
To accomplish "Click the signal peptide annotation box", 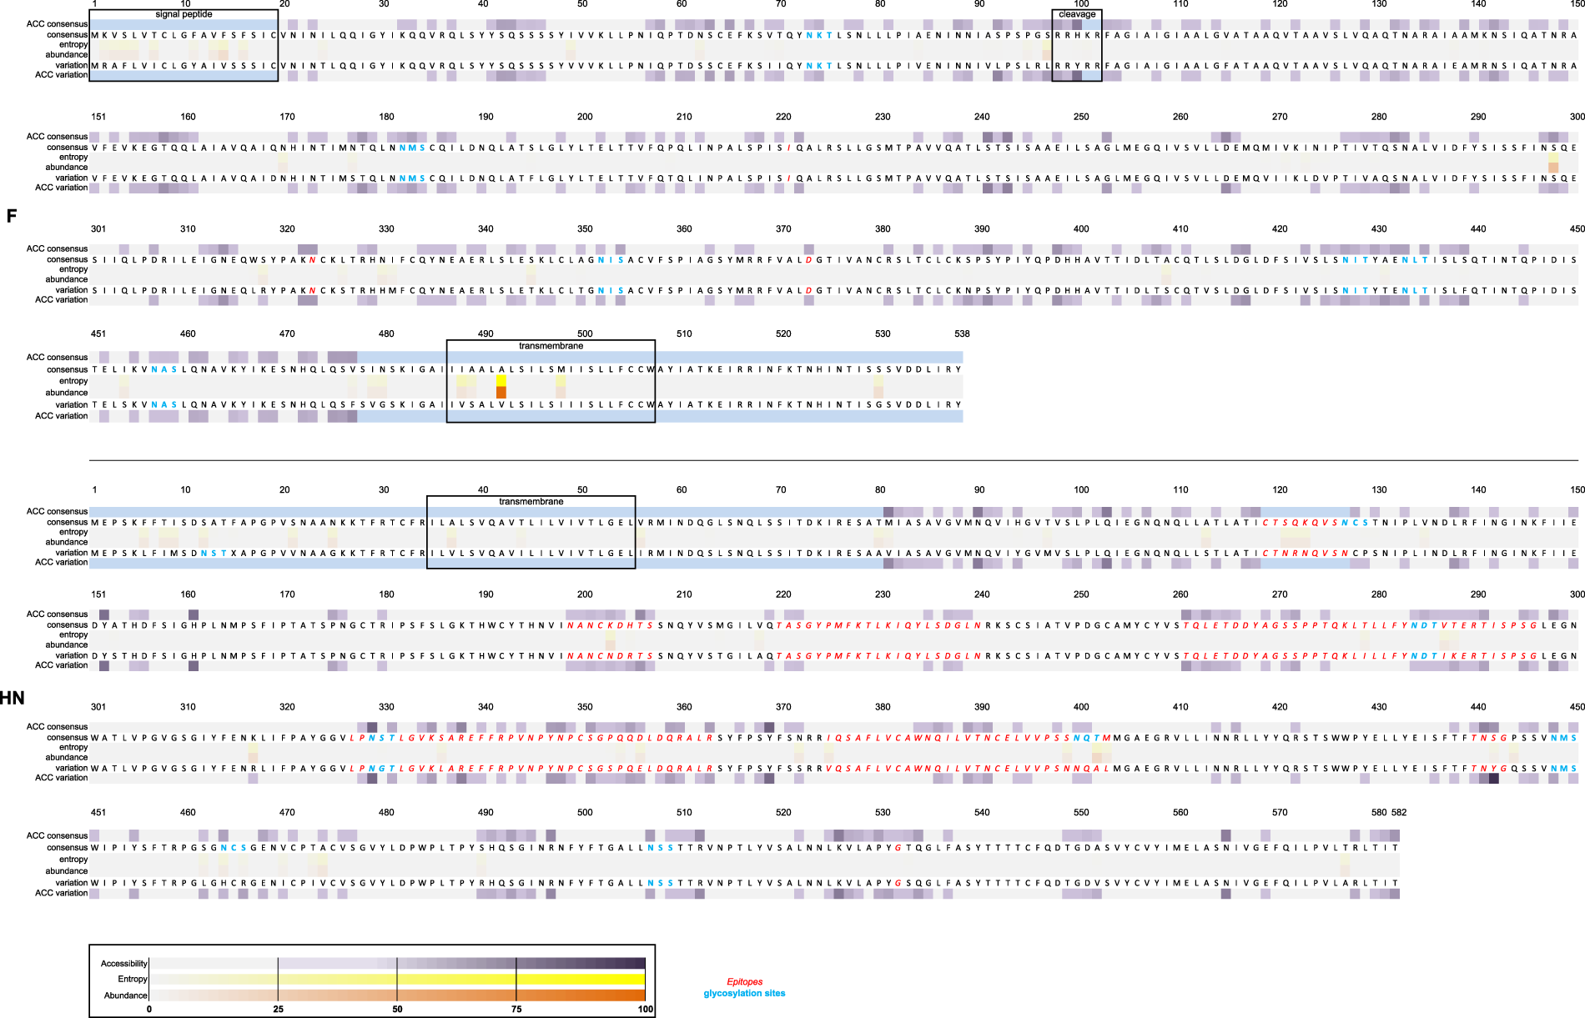I will point(185,14).
